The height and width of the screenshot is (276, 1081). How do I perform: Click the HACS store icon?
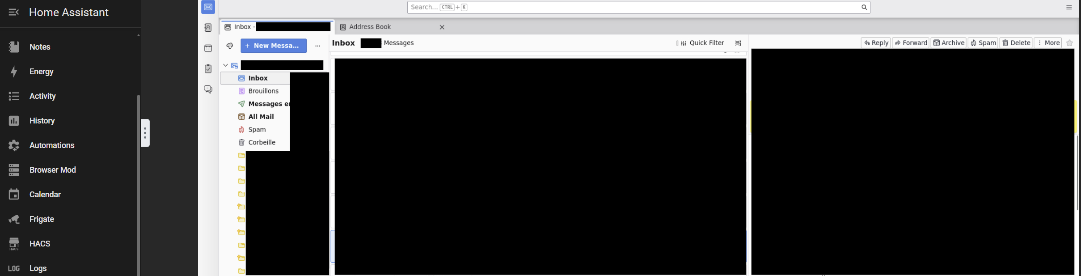click(14, 244)
